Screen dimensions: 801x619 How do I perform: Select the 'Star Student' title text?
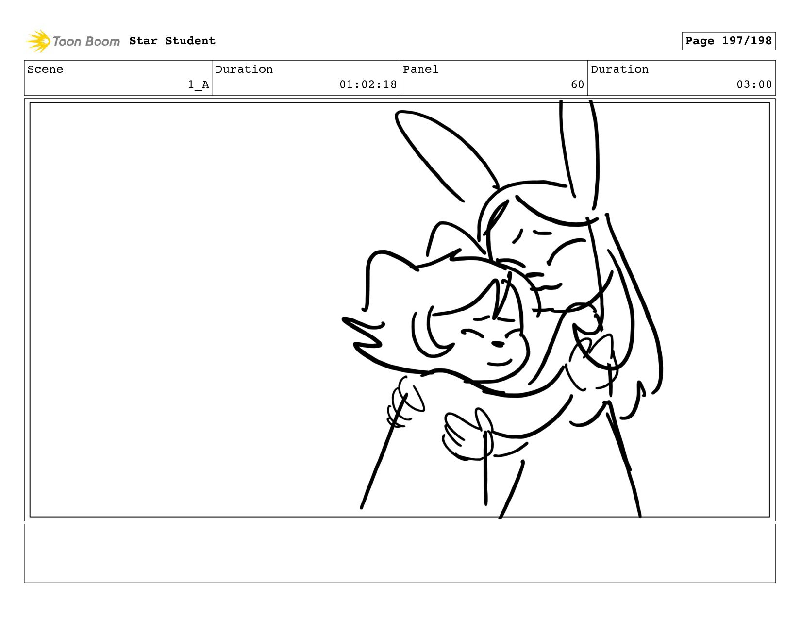pos(172,41)
